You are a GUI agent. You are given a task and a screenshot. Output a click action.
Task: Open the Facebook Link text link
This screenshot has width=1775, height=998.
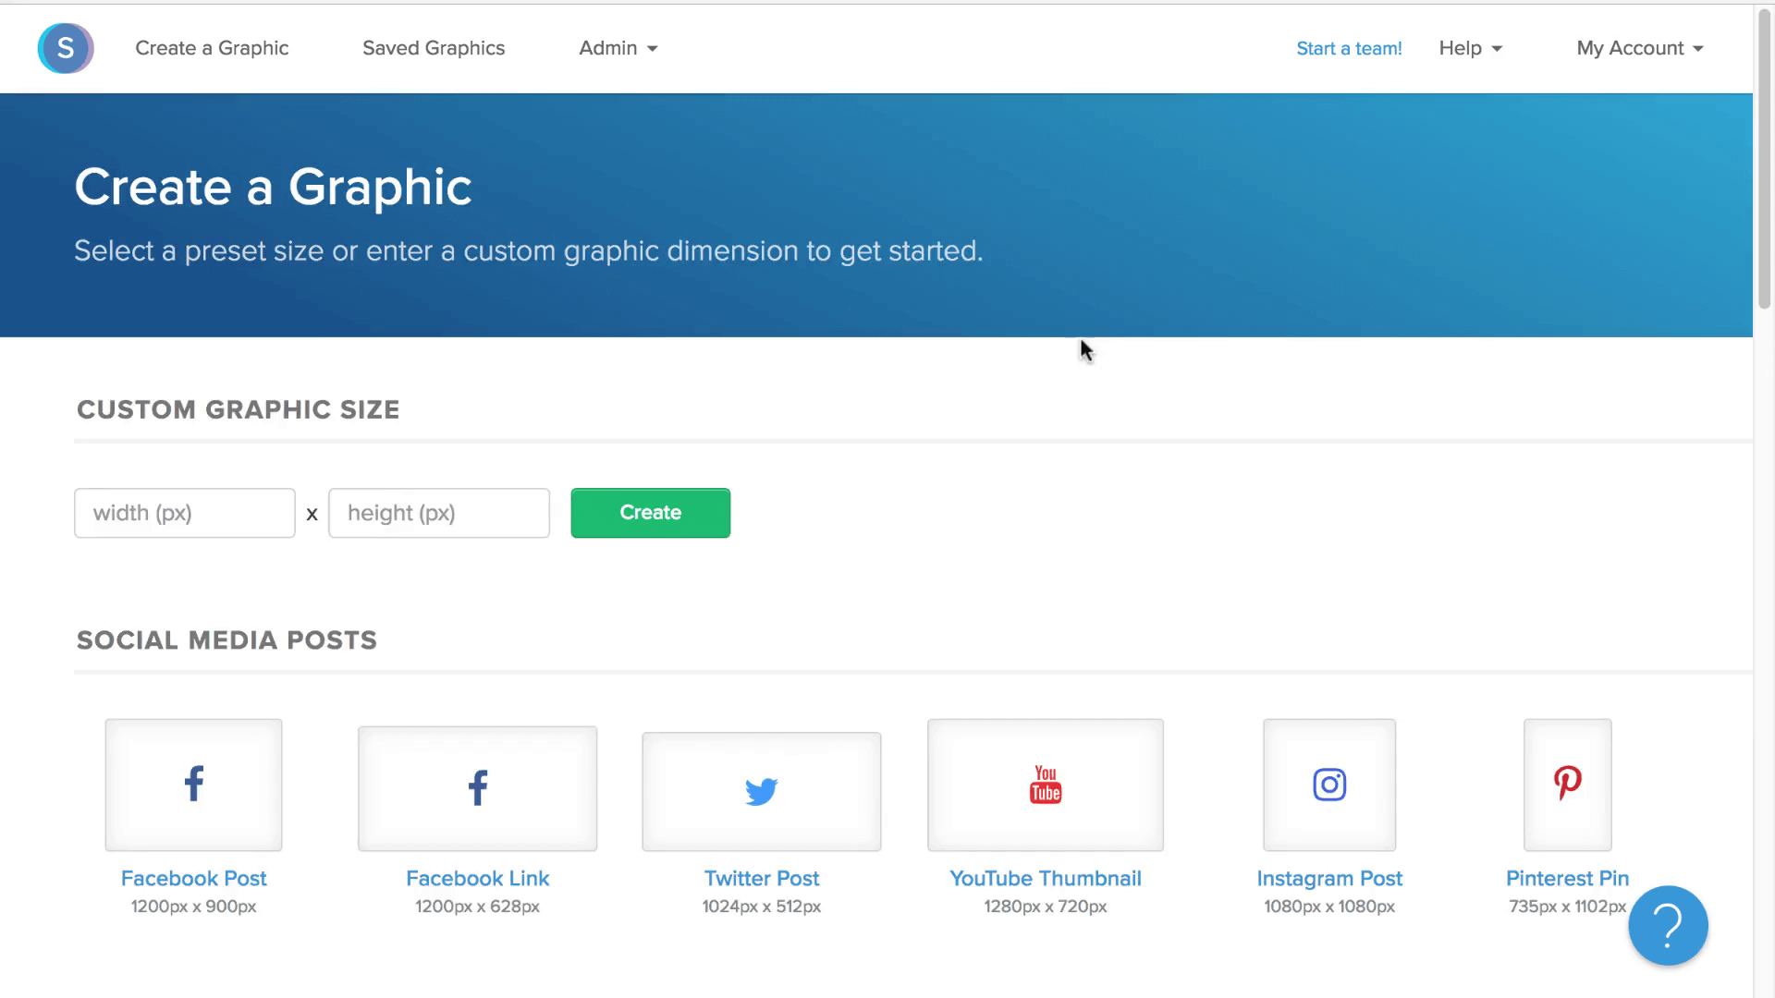click(477, 878)
